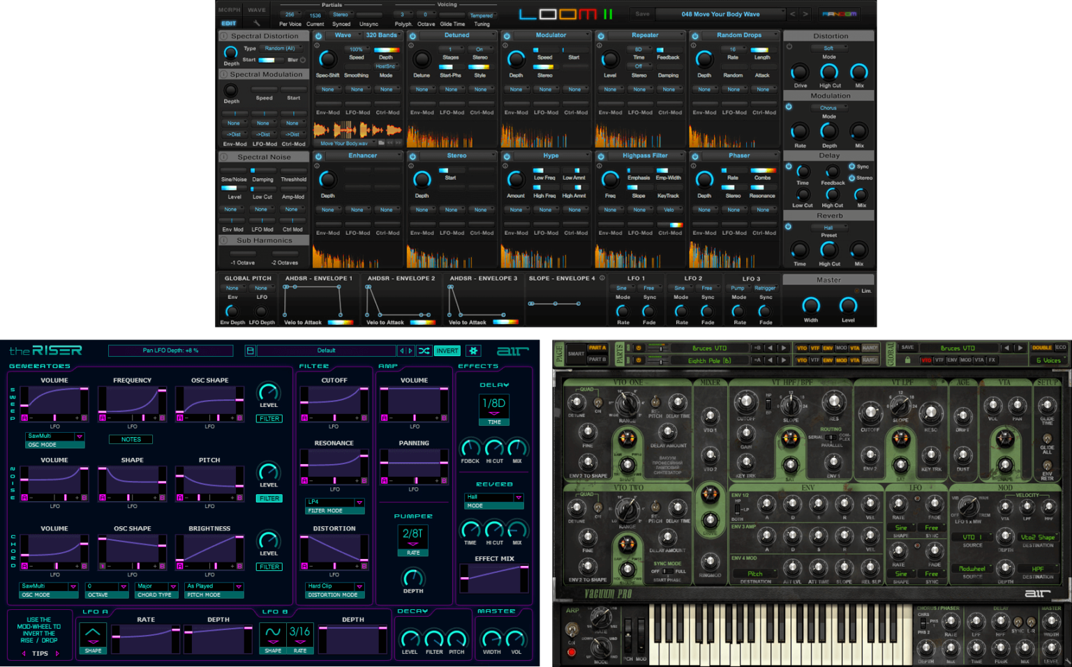Toggle the Reverb effect power in Loom
The width and height of the screenshot is (1072, 667).
coord(788,227)
